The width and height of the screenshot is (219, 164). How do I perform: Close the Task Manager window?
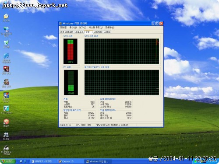pos(161,23)
